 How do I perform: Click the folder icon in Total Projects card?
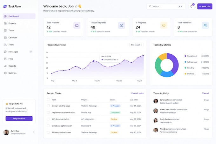[77, 25]
